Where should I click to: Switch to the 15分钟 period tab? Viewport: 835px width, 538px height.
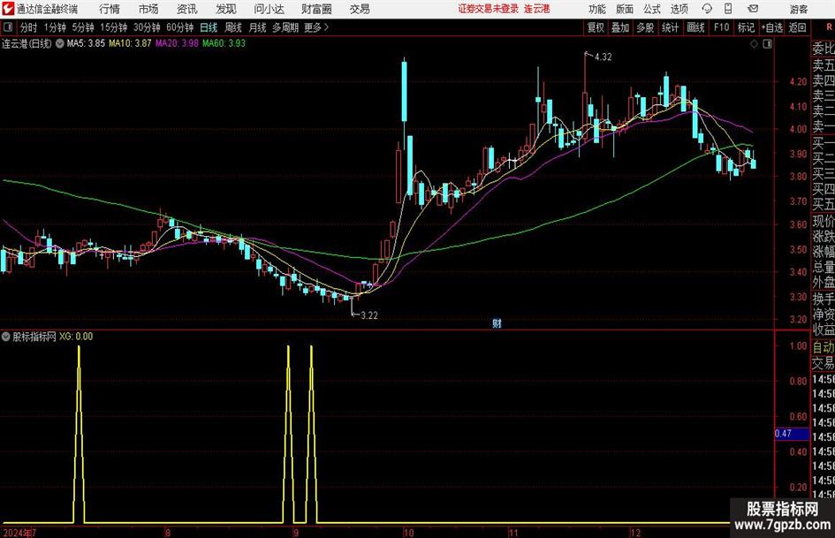click(x=113, y=27)
